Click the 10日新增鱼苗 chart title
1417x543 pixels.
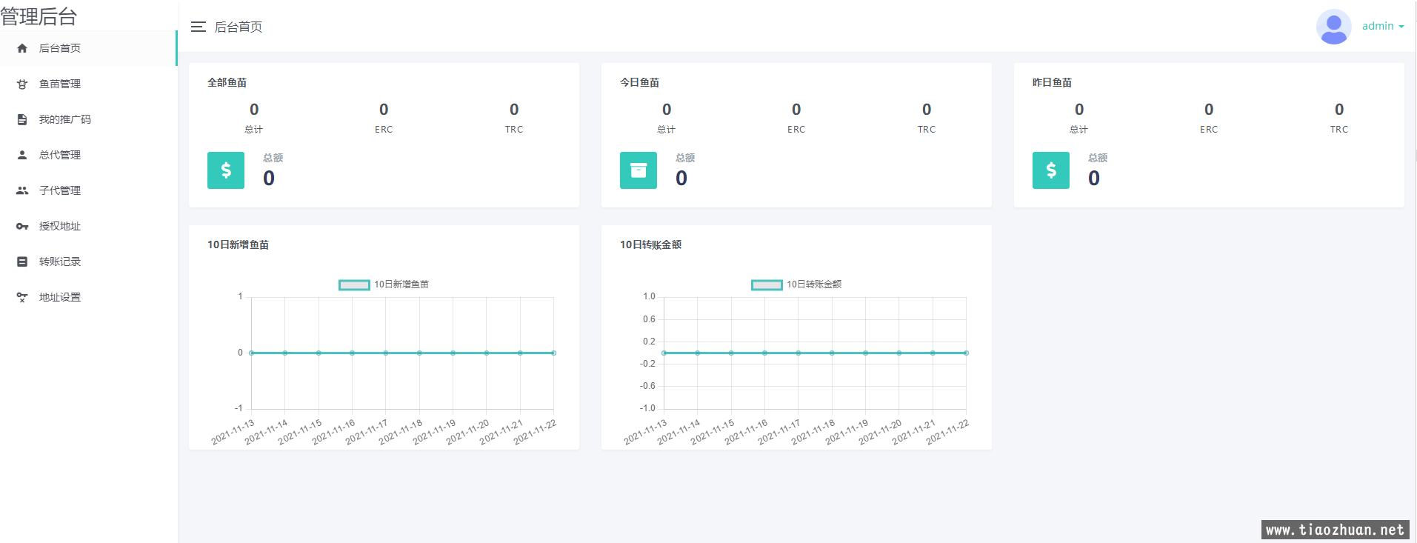point(238,244)
